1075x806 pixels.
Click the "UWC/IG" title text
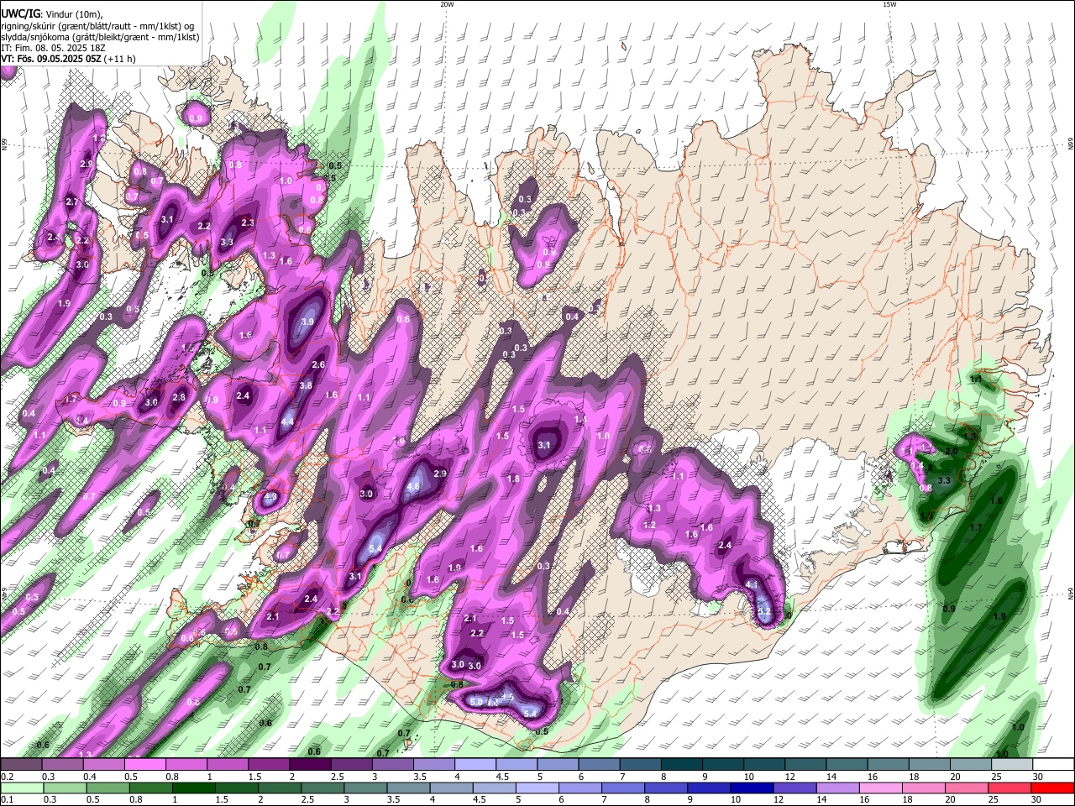tap(20, 13)
